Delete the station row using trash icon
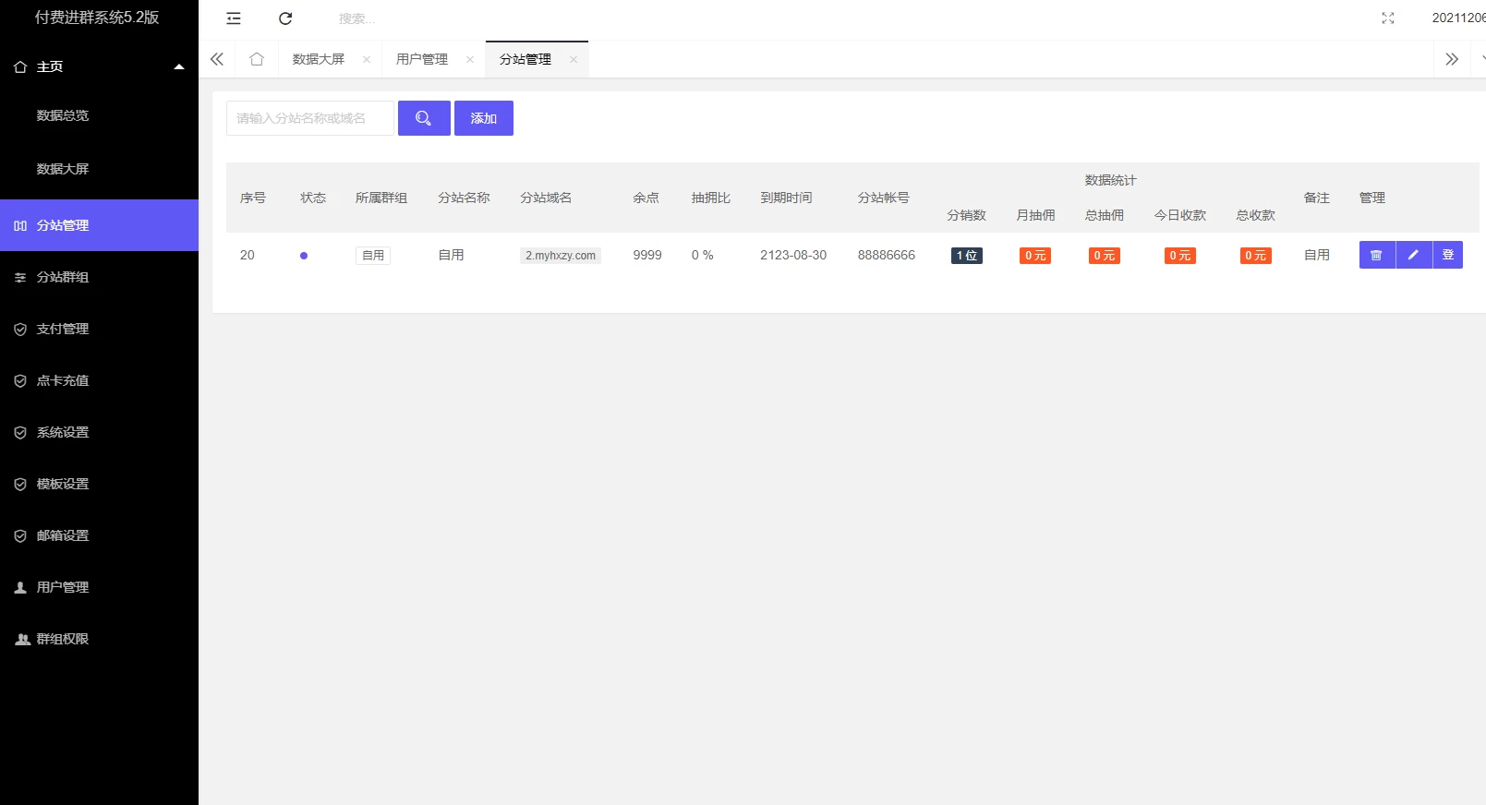 pos(1376,255)
